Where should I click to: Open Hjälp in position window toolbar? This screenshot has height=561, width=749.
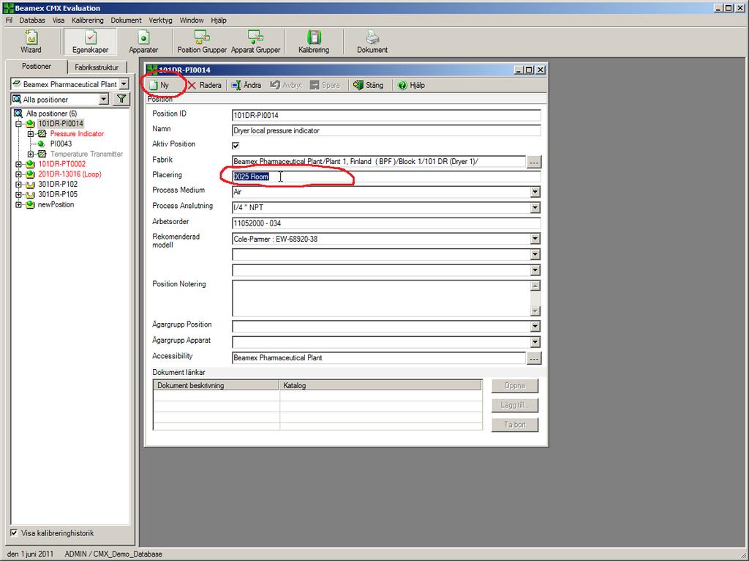(411, 85)
